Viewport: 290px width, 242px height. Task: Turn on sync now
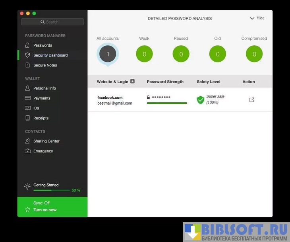coord(44,210)
